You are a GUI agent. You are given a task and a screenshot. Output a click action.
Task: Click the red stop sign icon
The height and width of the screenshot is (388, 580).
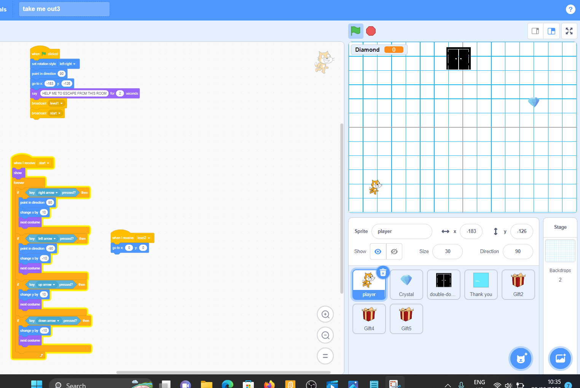click(371, 31)
